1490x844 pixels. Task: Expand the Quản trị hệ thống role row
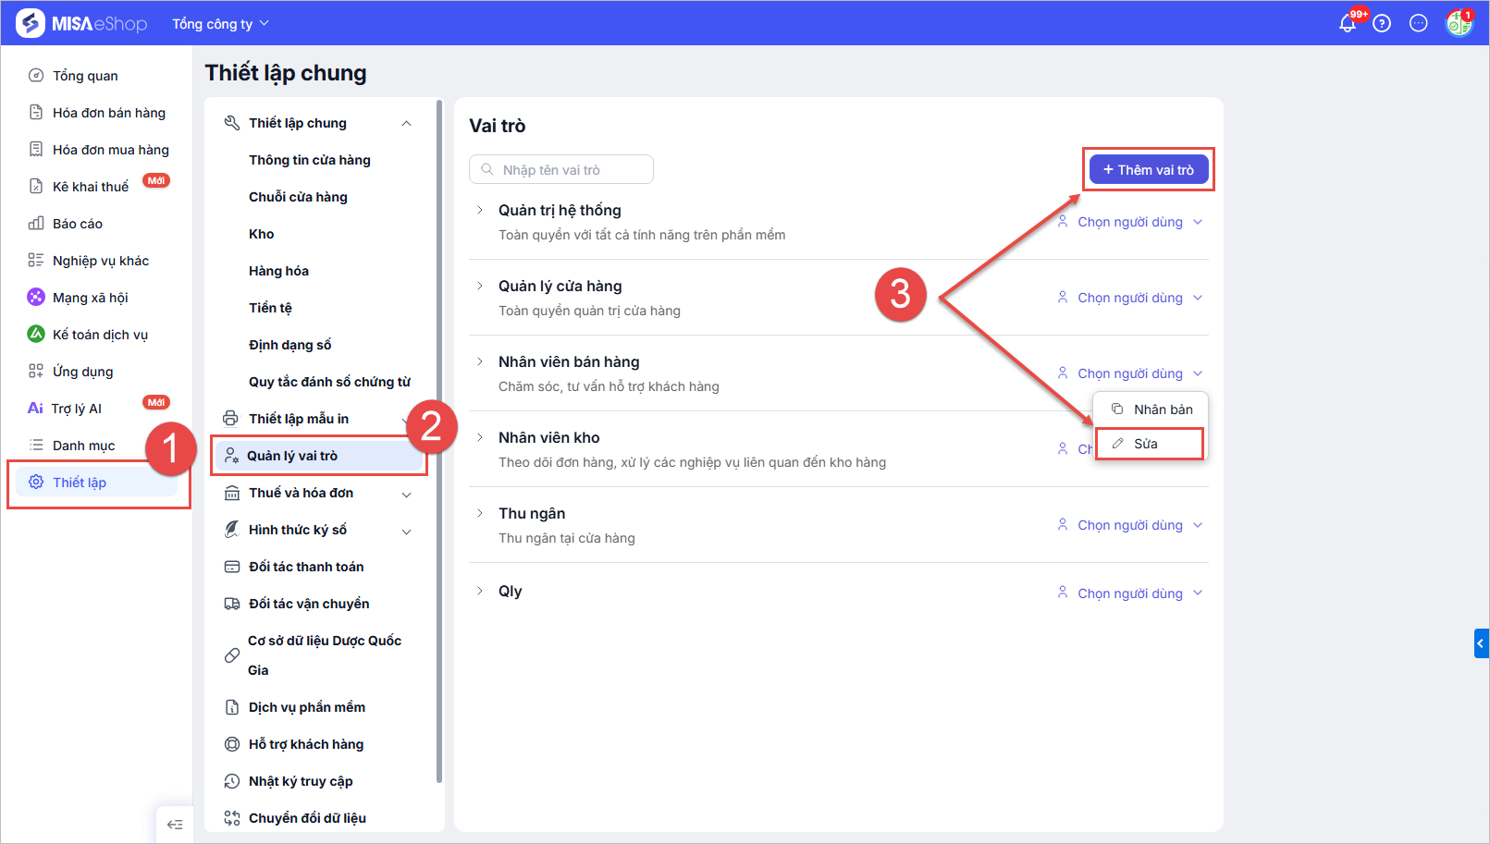point(480,211)
